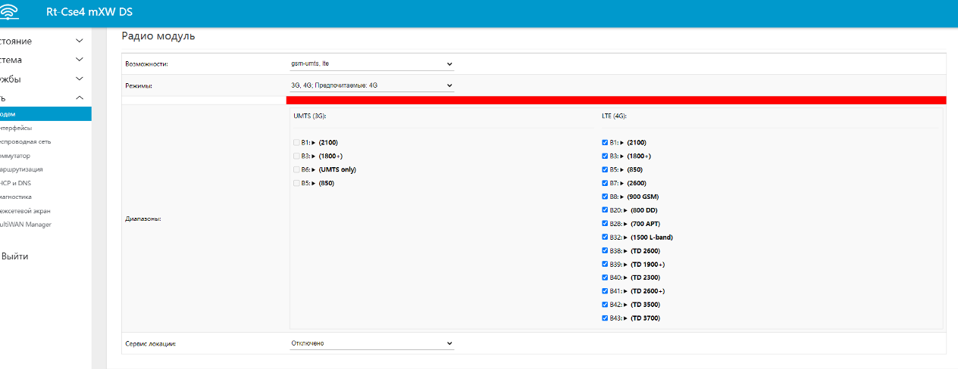Image resolution: width=958 pixels, height=369 pixels.
Task: Collapse the Сеть sidebar section chevron
Action: point(80,98)
